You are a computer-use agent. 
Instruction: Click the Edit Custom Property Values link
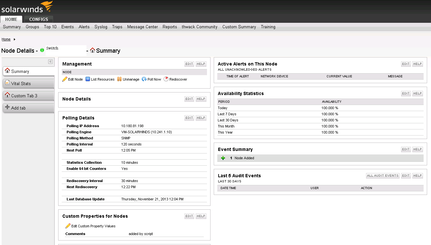pyautogui.click(x=93, y=226)
